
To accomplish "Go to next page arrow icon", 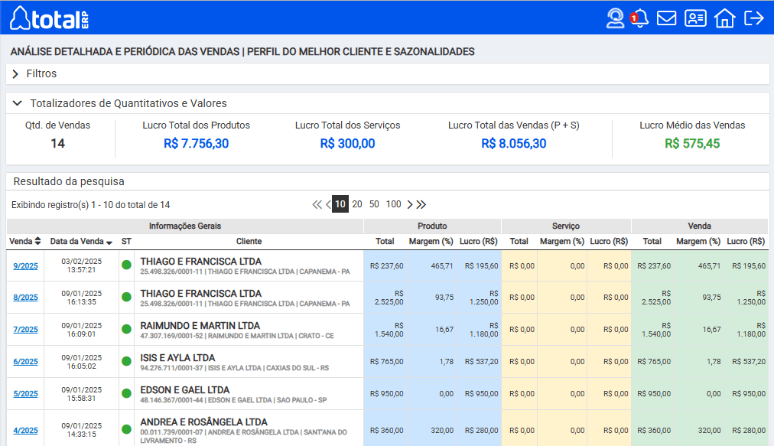I will tap(410, 204).
